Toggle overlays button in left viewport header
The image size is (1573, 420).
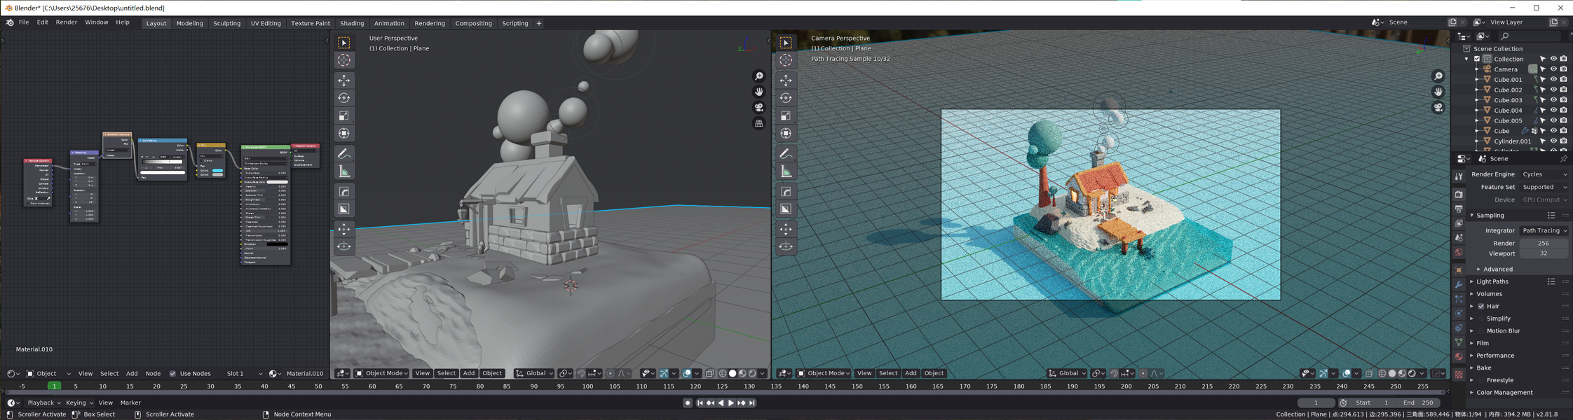tap(687, 374)
